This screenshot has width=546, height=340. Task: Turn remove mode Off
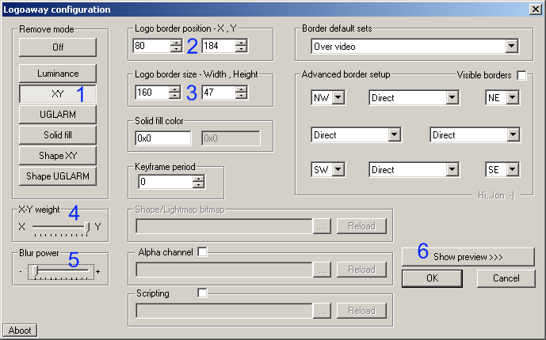(x=58, y=47)
